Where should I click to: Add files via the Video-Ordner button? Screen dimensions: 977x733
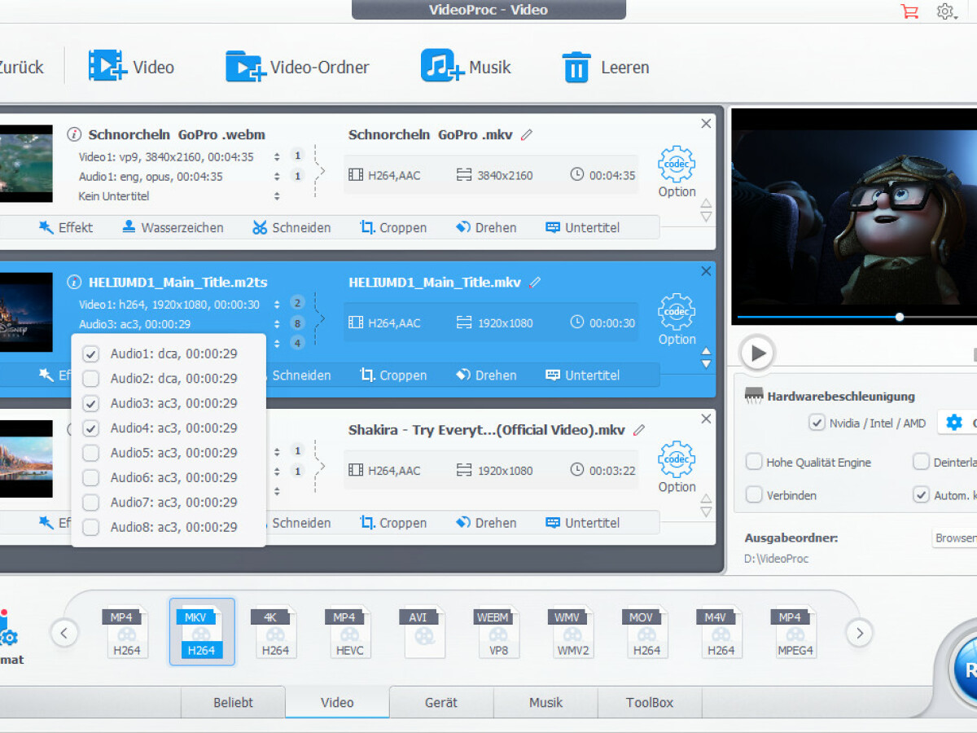point(297,67)
